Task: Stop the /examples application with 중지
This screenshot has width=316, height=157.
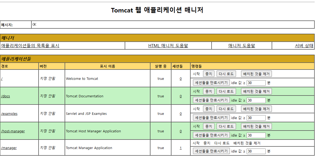Action: tap(209, 109)
